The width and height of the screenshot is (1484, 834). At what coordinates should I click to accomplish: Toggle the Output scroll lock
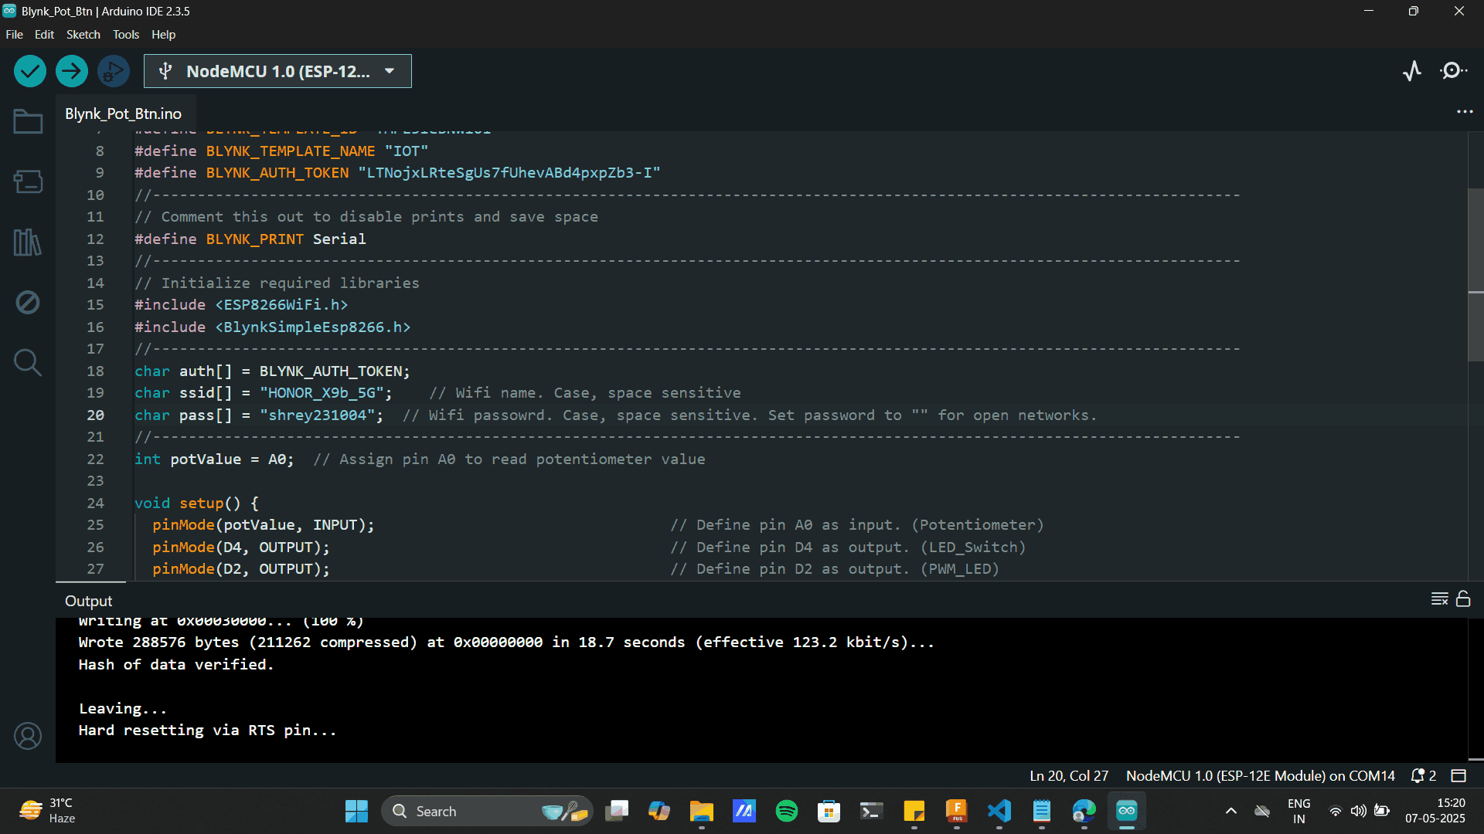point(1463,599)
